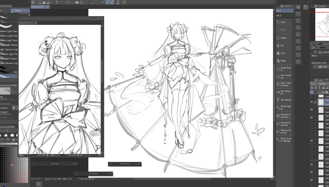The image size is (329, 187).
Task: Click the New document icon in top toolbar
Action: pos(39,2)
